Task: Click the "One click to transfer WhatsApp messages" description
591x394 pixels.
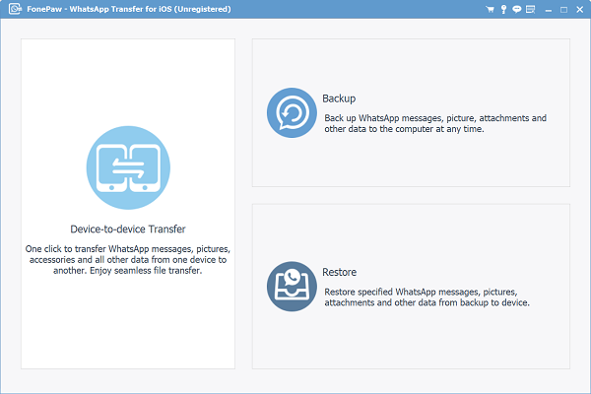Action: coord(128,260)
